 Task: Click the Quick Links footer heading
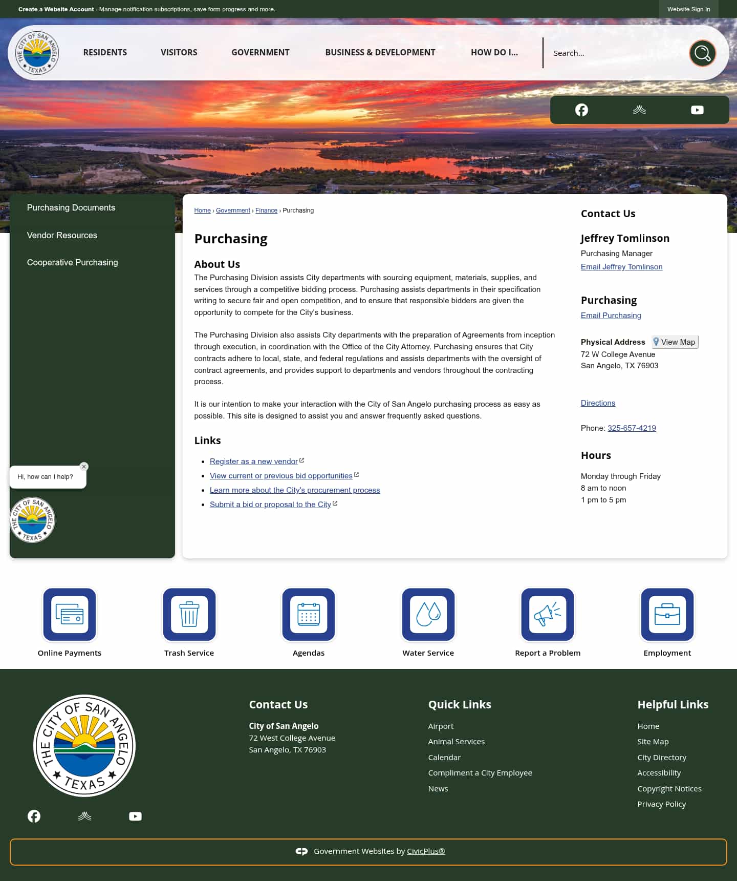click(x=460, y=705)
